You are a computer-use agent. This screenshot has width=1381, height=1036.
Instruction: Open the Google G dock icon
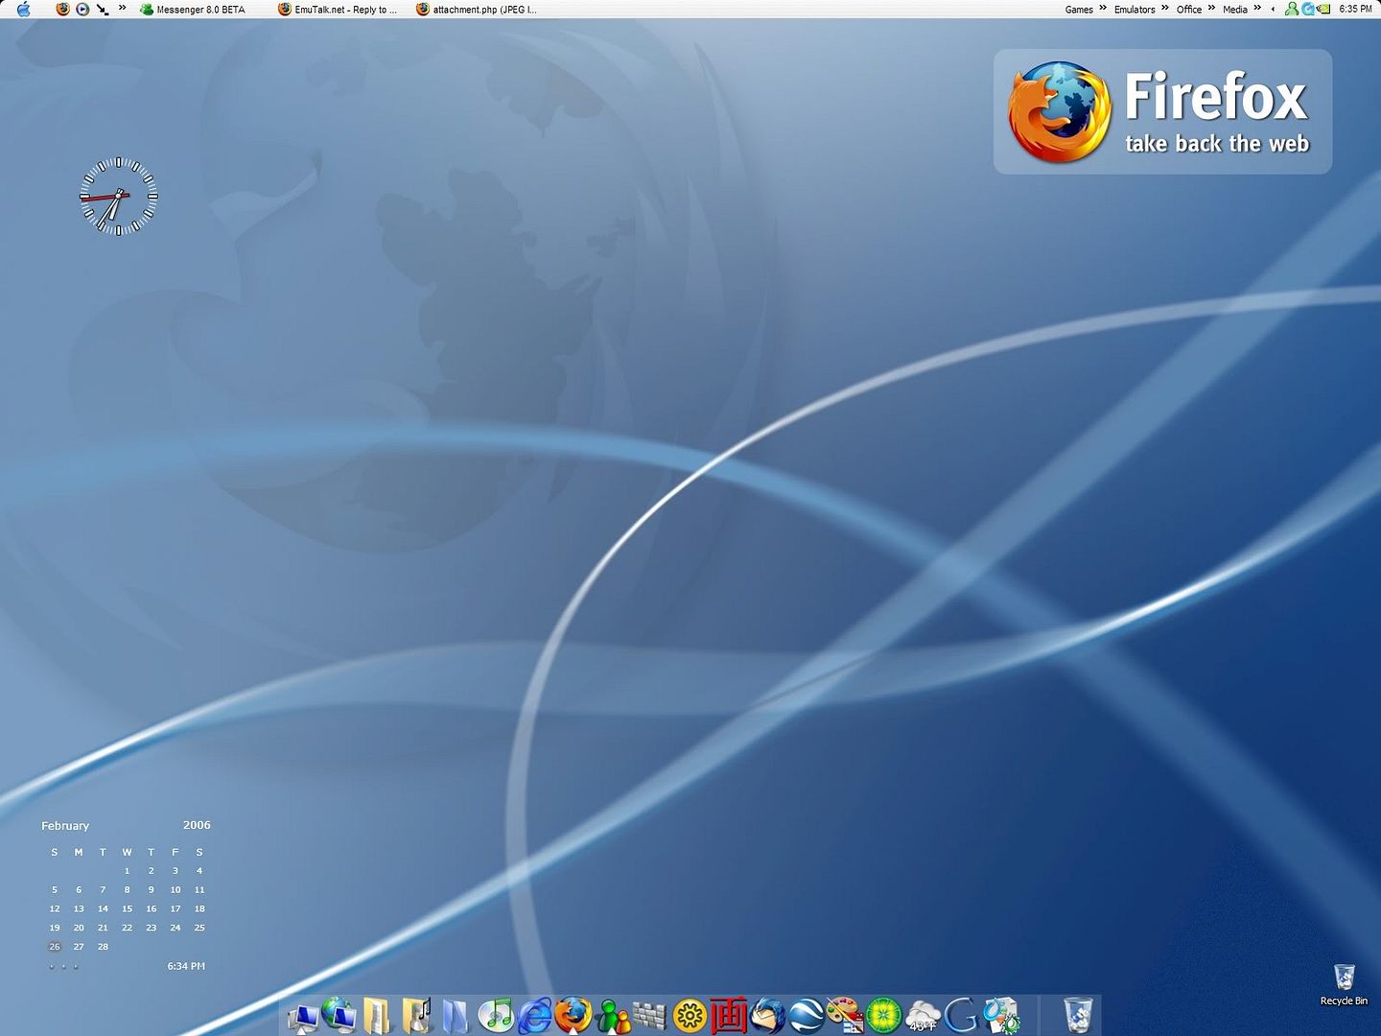(961, 1015)
